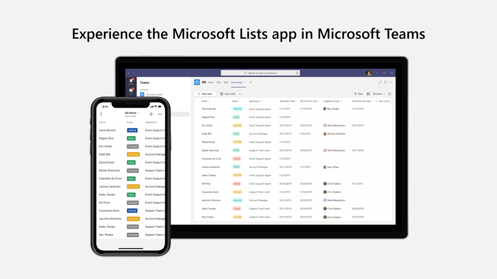The width and height of the screenshot is (497, 279).
Task: Open Miguel Silva's row in the tablet list
Action: click(x=293, y=117)
